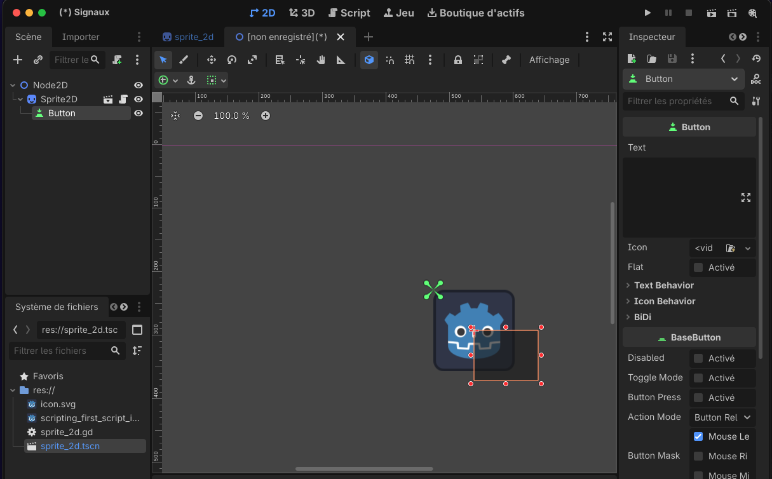Enable the Toggle Mode checkbox
772x479 pixels.
pyautogui.click(x=698, y=378)
